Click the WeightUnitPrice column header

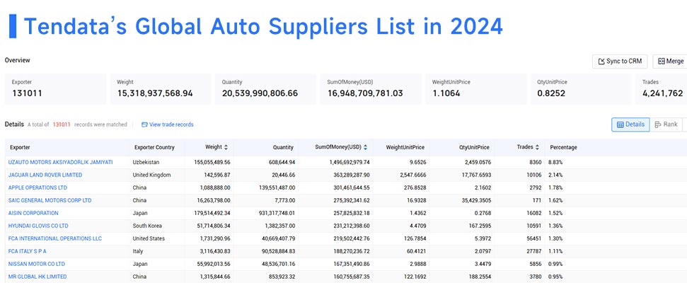point(405,147)
